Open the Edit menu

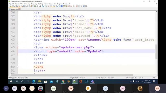[x=13, y=4]
